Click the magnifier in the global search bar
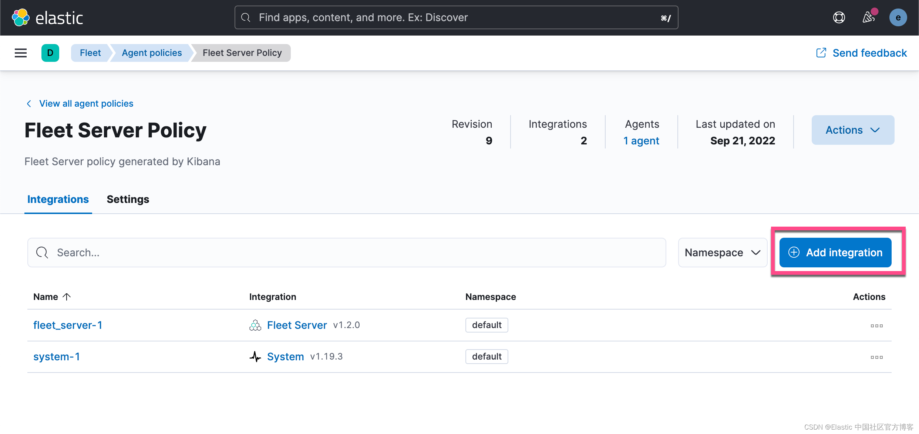 pyautogui.click(x=245, y=17)
